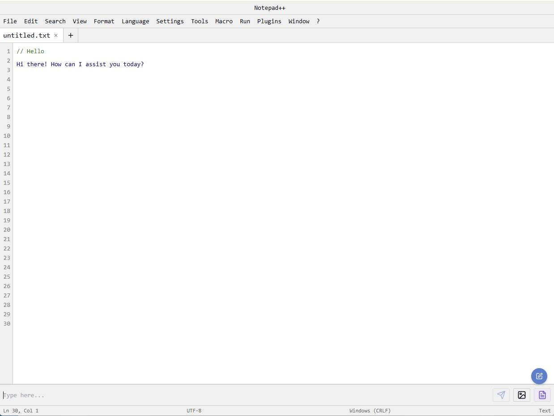The height and width of the screenshot is (416, 554).
Task: Open the Tools menu
Action: click(x=200, y=21)
